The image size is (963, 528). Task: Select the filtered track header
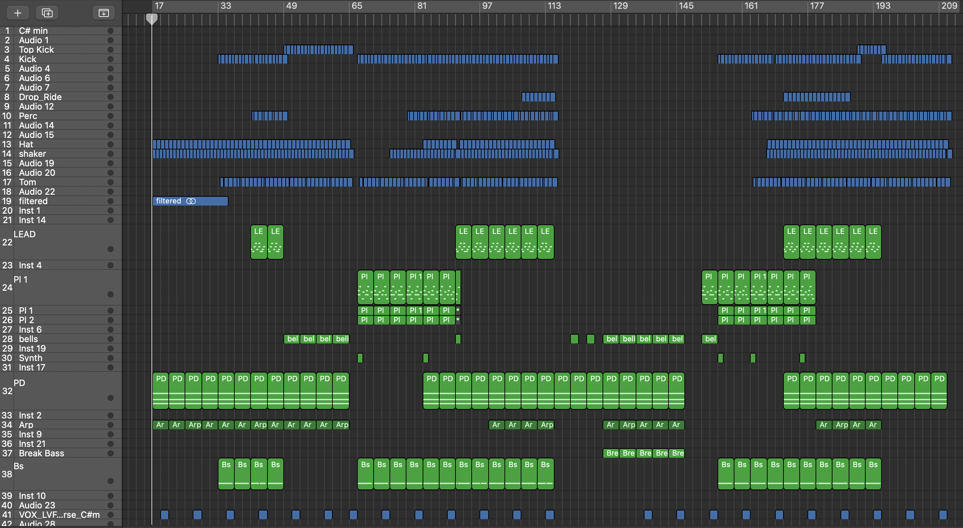(61, 201)
